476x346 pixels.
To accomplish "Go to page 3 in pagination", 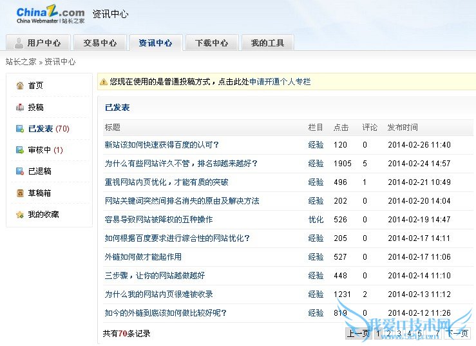I will coord(399,334).
